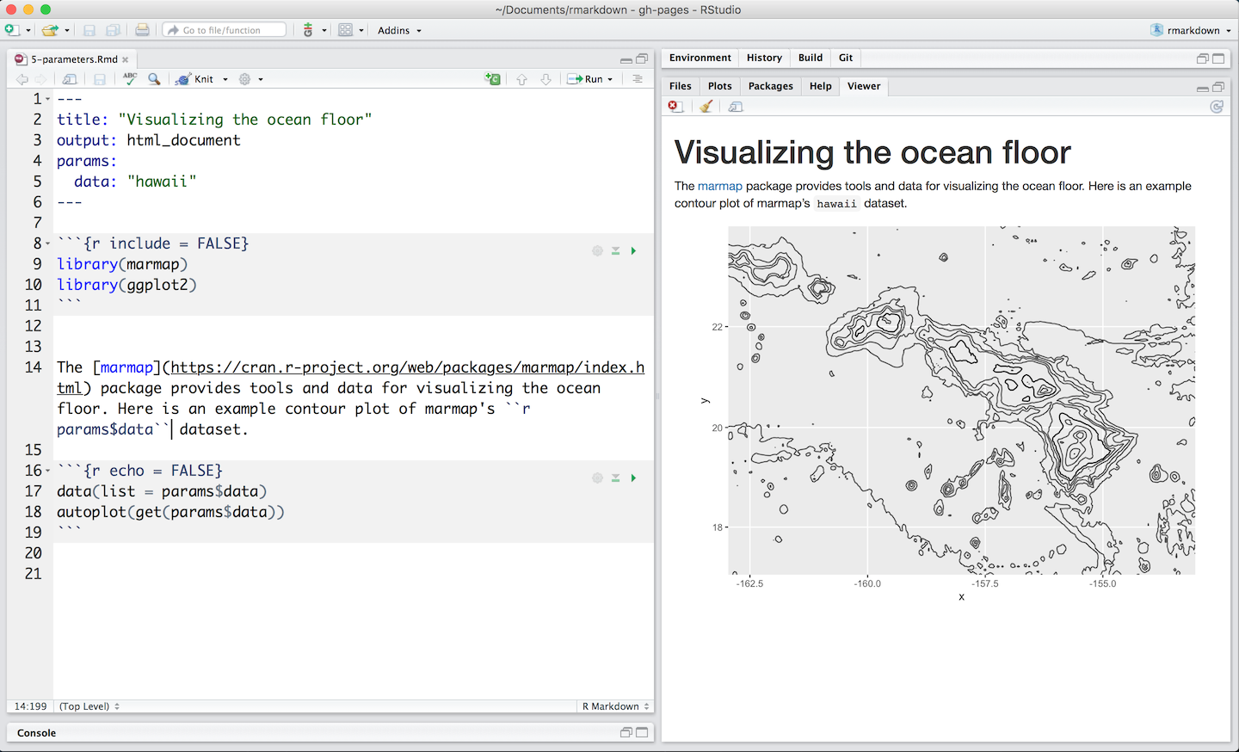Viewport: 1239px width, 752px height.
Task: Click the Run button
Action: coord(589,78)
